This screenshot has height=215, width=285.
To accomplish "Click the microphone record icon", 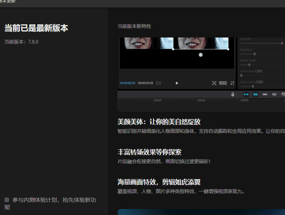I will pyautogui.click(x=233, y=94).
